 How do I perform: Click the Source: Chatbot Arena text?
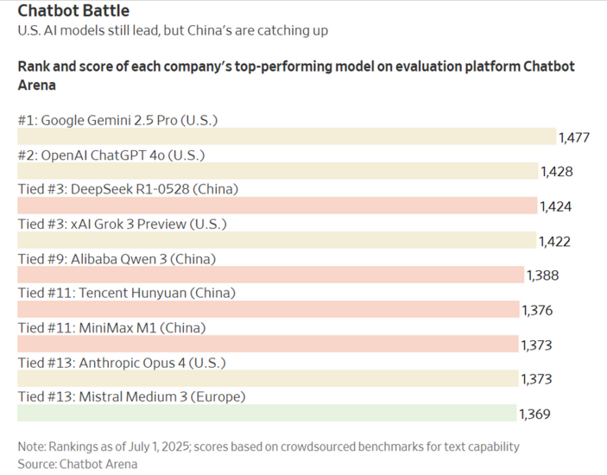(x=78, y=464)
